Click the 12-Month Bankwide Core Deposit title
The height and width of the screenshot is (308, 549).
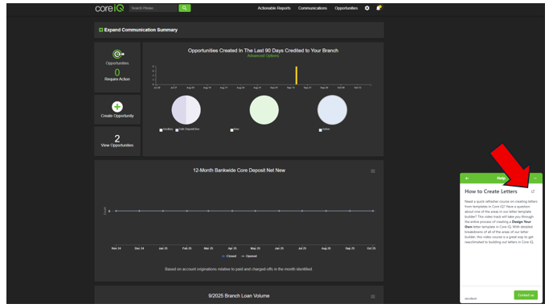pos(240,170)
